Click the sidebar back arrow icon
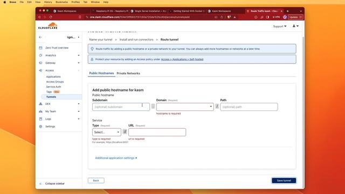 click(x=40, y=37)
